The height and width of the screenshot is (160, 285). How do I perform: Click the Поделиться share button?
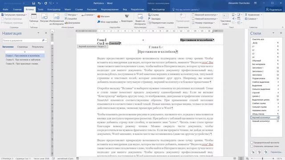[x=273, y=9]
